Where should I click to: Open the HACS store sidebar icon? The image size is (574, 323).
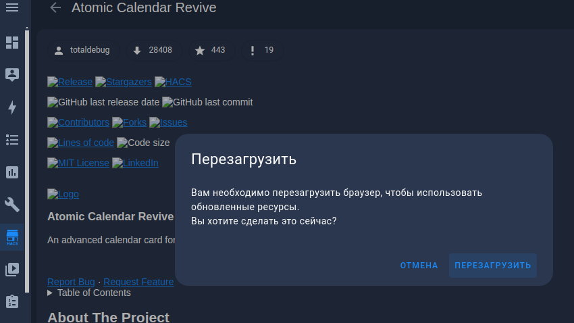(x=12, y=237)
